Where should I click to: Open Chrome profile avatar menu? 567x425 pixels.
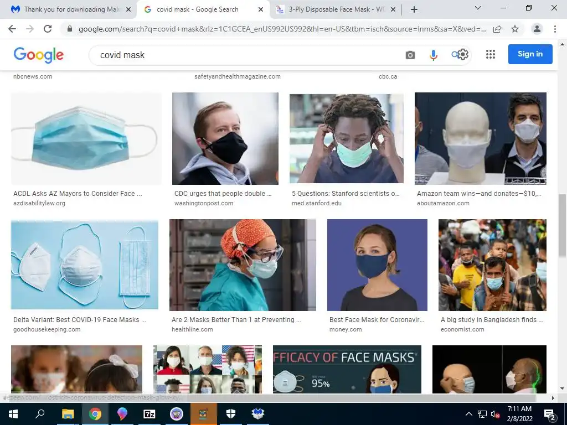[537, 29]
